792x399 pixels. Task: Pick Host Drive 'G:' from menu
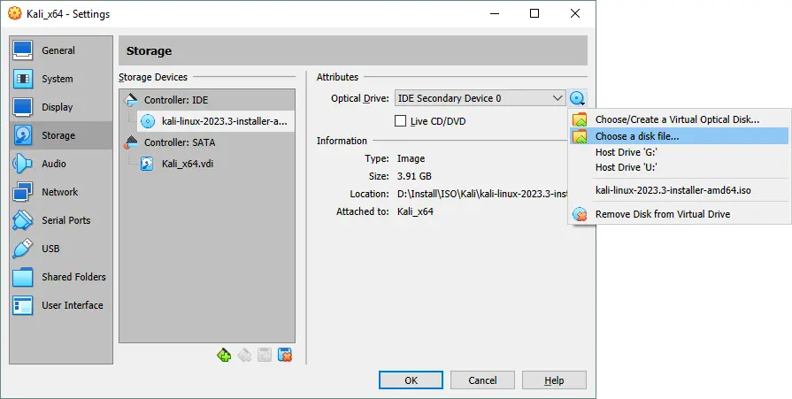click(626, 152)
